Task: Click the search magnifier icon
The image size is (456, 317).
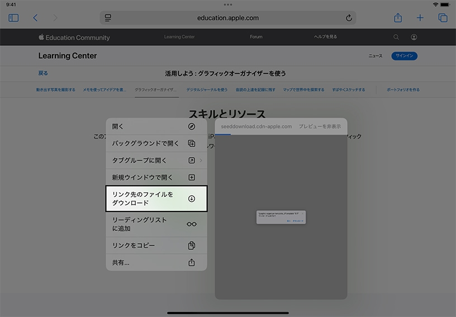Action: (396, 37)
